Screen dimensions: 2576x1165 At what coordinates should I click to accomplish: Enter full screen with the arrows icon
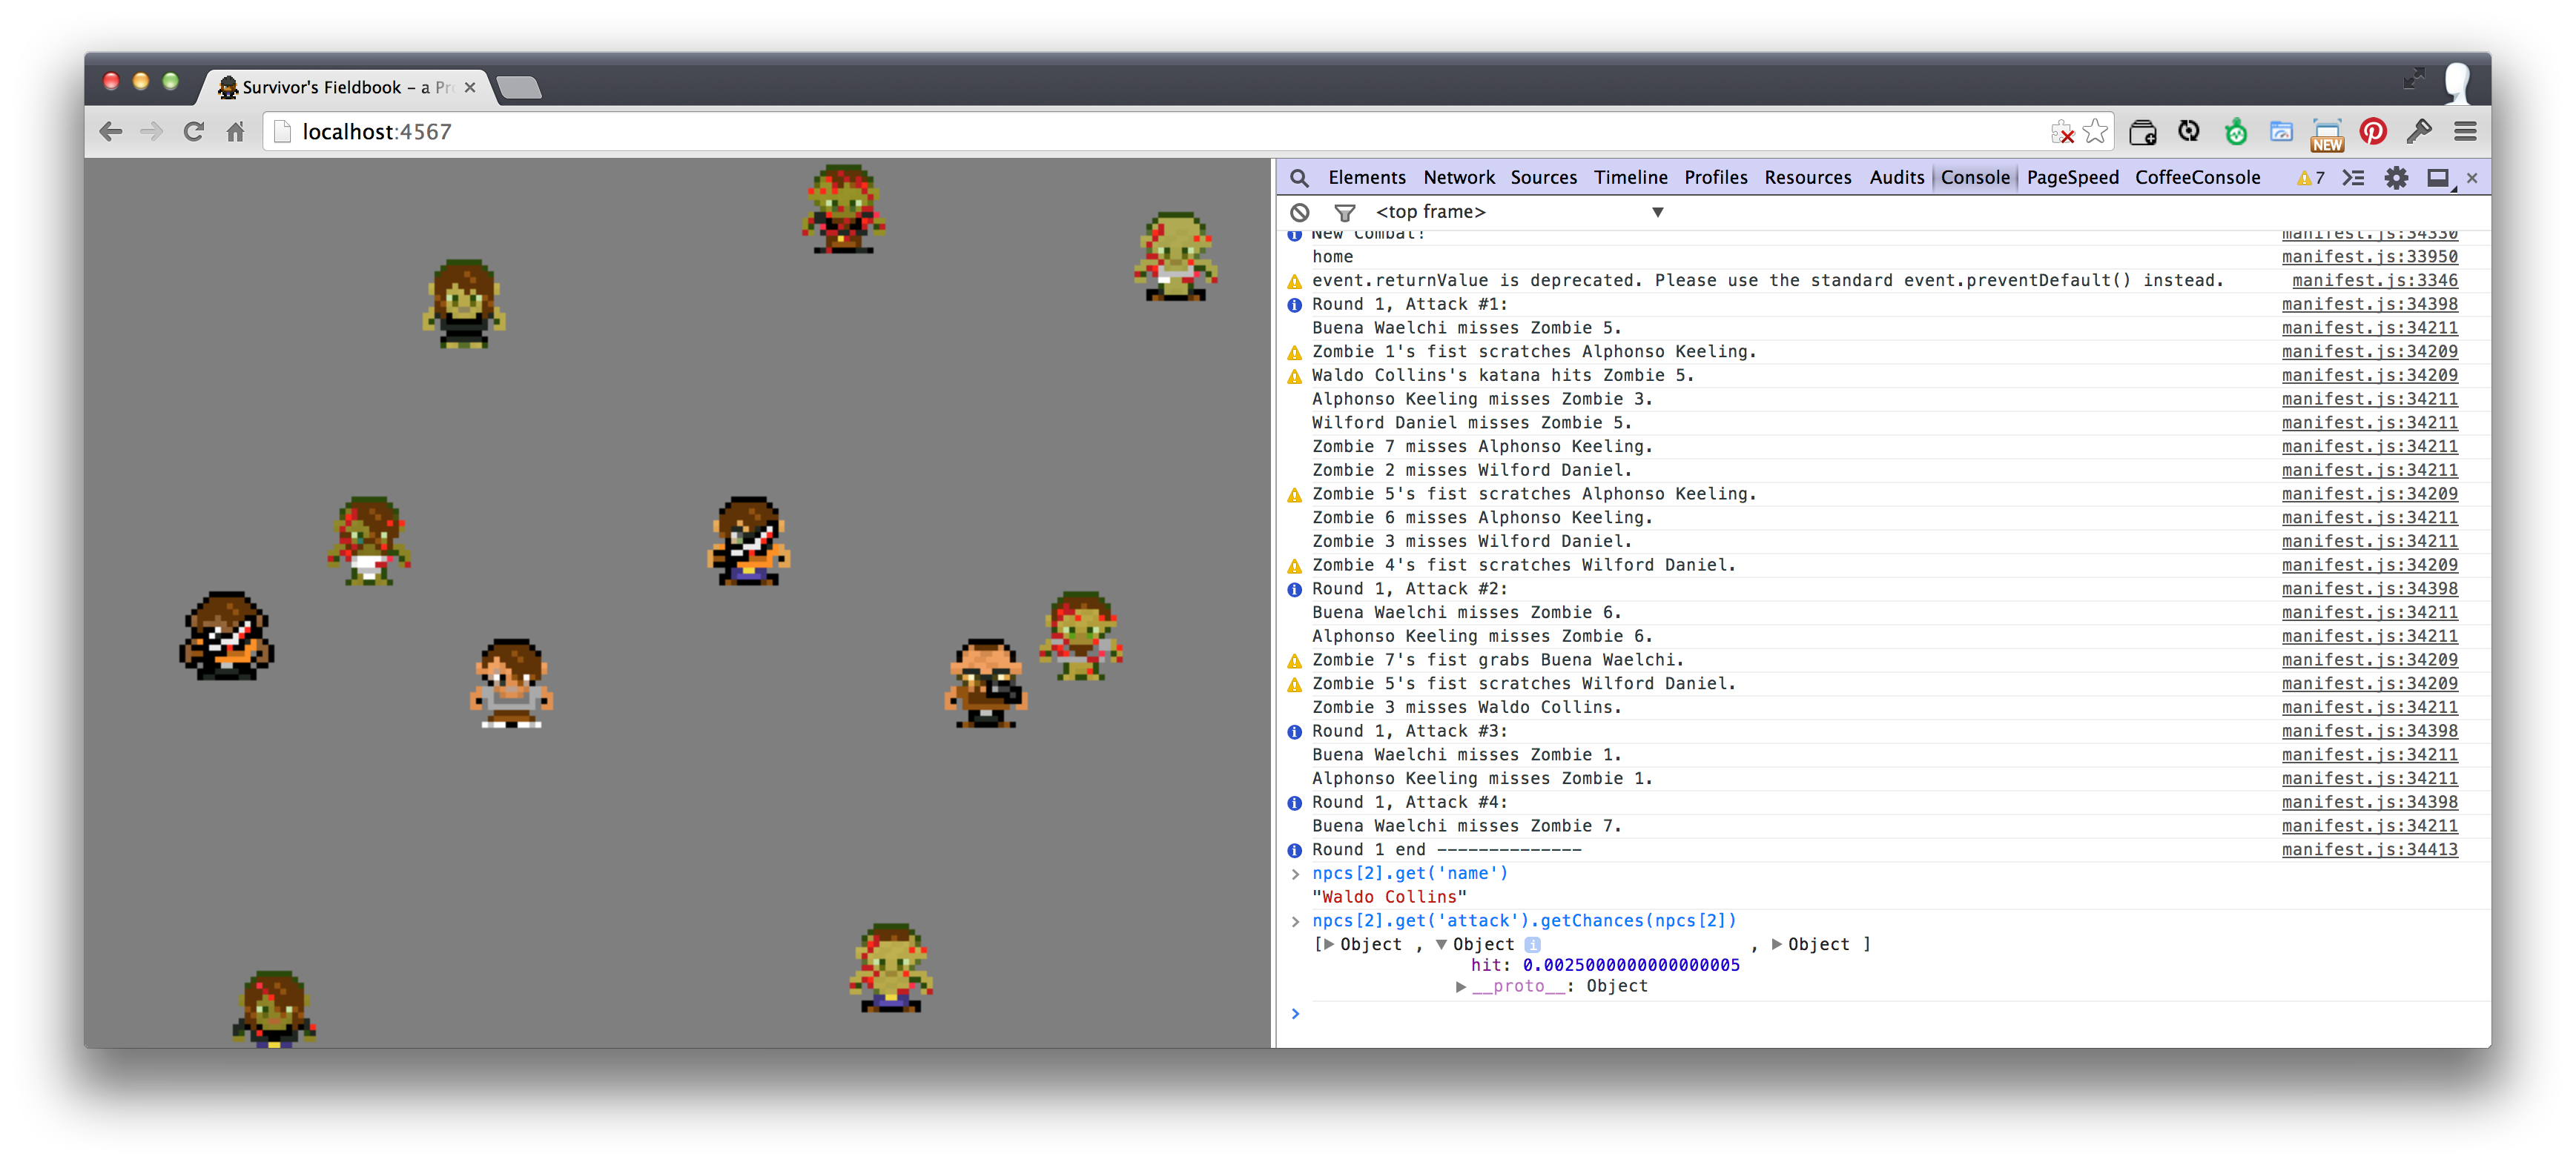[x=2413, y=78]
